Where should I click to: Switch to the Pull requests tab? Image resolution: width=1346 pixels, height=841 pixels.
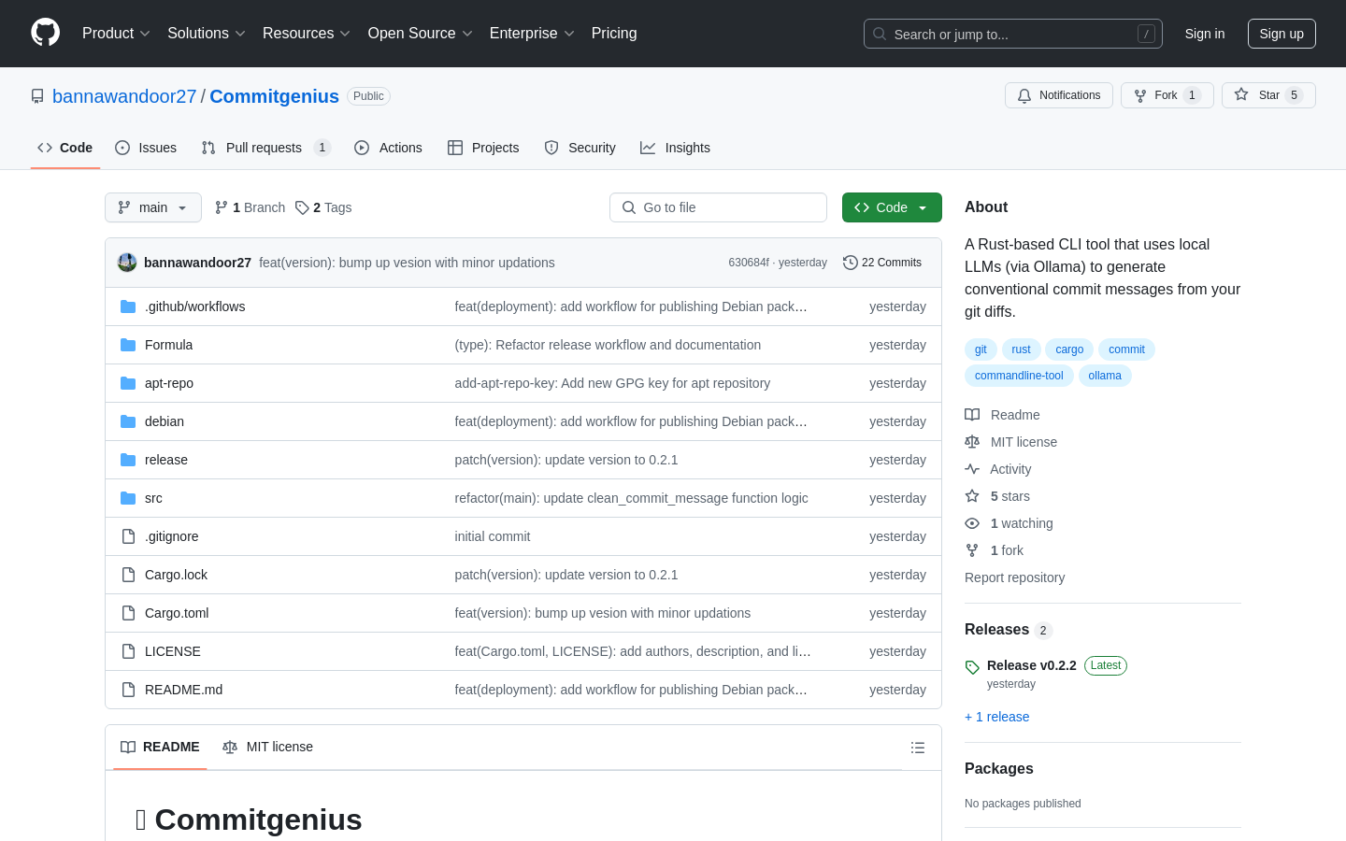click(x=266, y=148)
